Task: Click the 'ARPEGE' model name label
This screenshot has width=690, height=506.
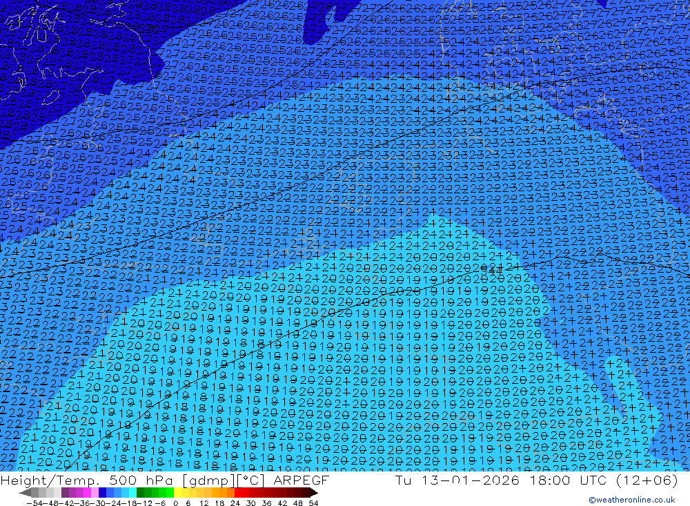Action: pos(301,480)
